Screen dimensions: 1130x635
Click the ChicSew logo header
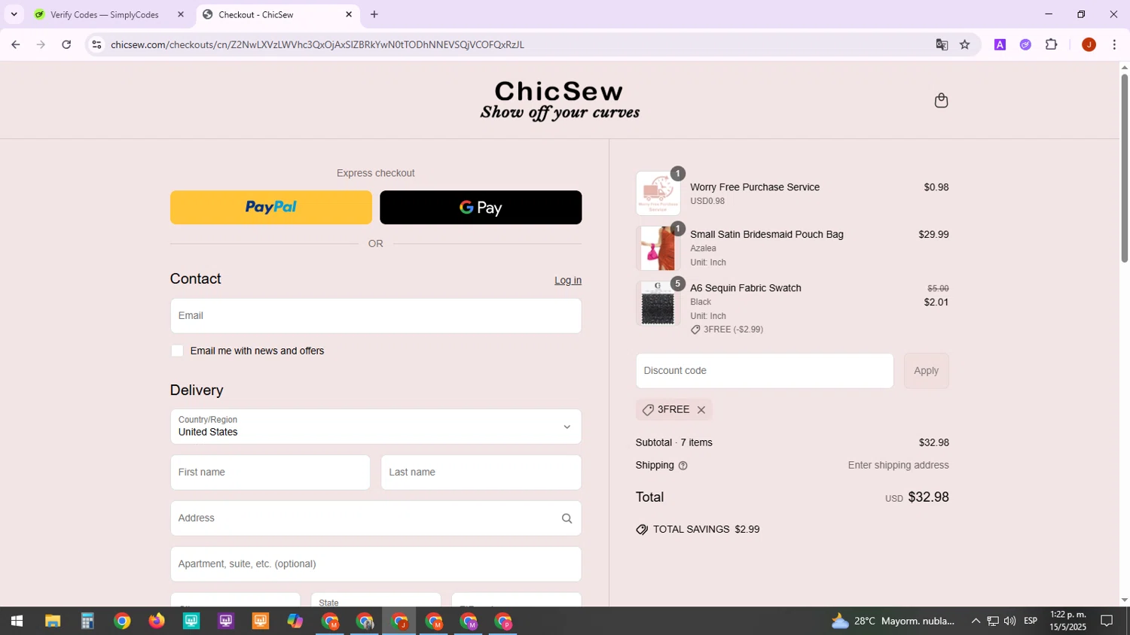[560, 100]
